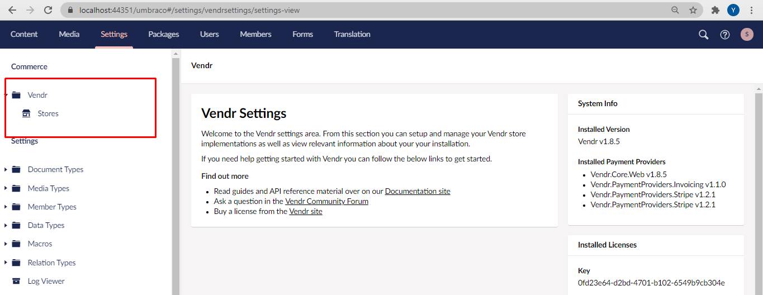Open the Forms section
This screenshot has width=763, height=295.
302,34
